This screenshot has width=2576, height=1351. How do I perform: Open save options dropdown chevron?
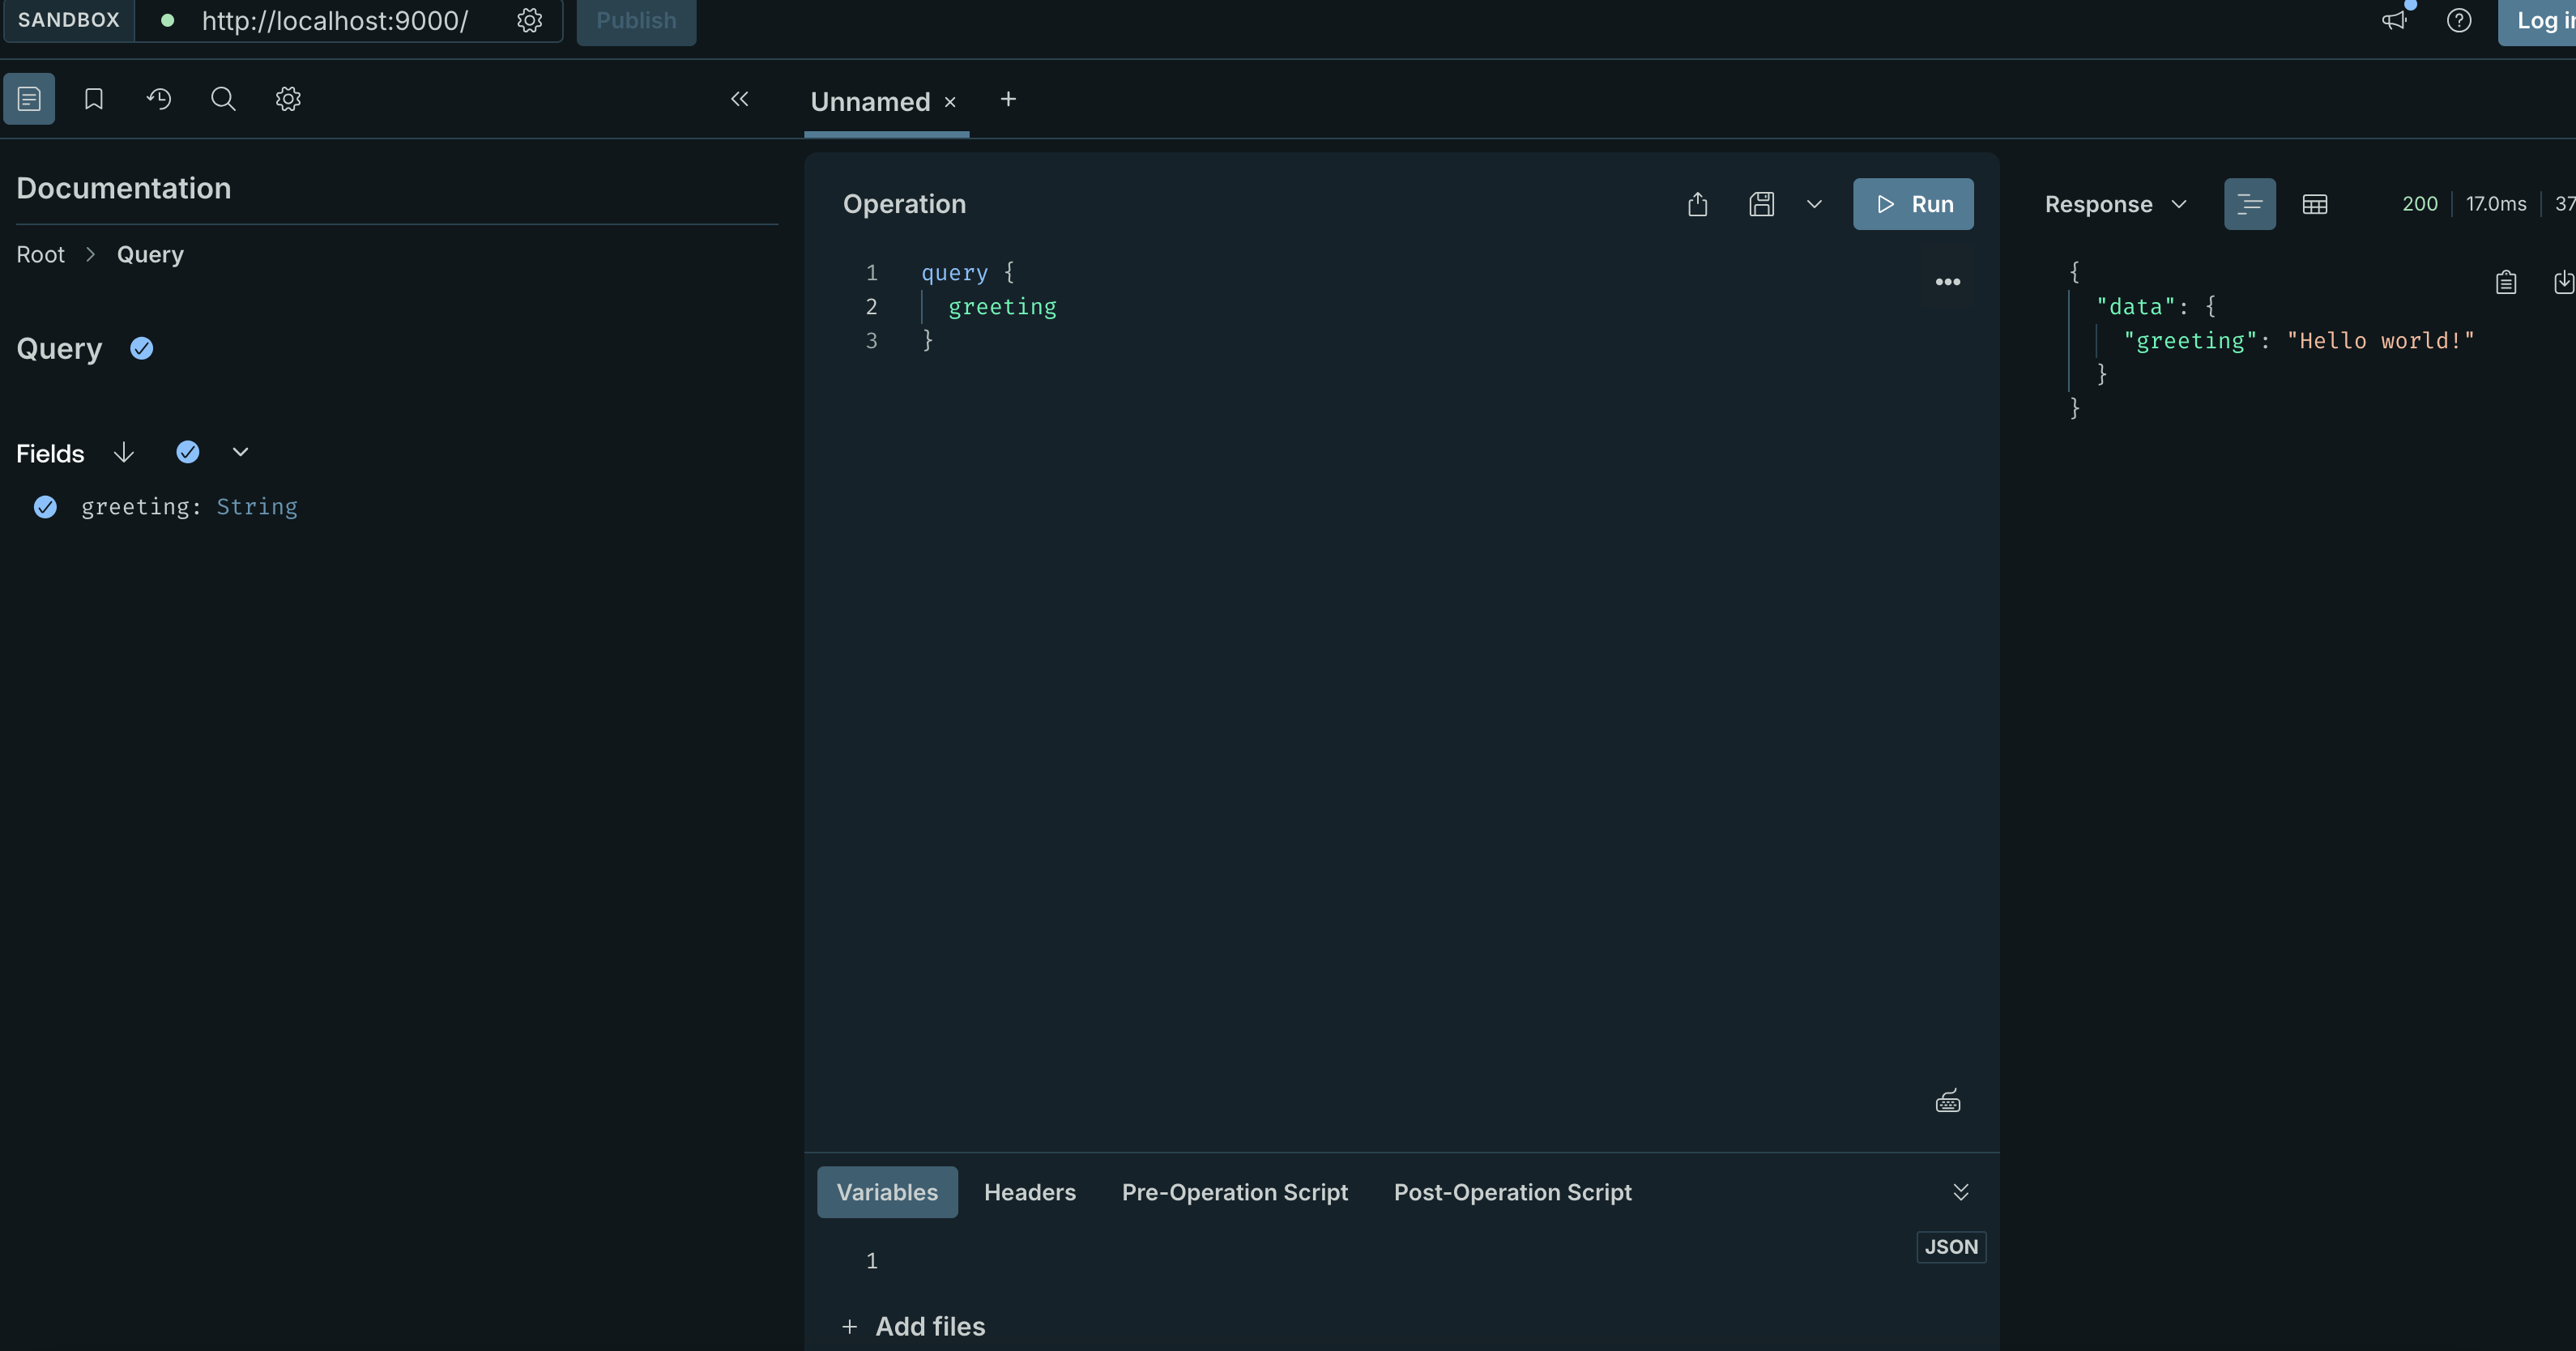1814,204
